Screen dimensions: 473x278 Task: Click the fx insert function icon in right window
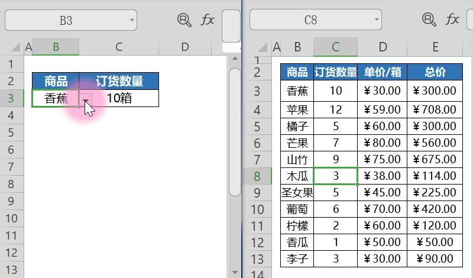coord(452,20)
